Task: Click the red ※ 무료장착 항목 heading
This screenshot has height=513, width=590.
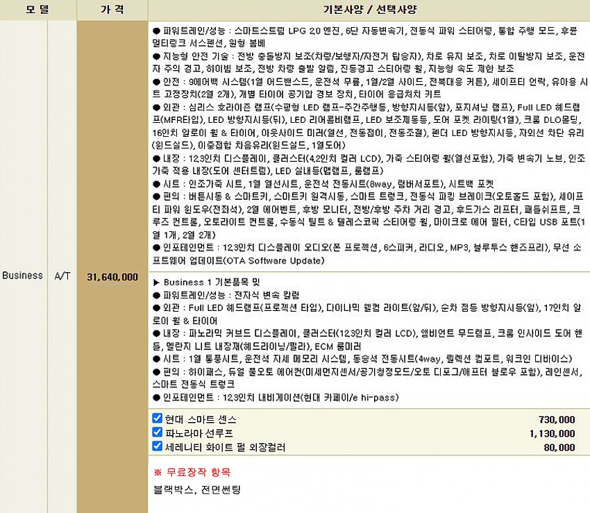Action: point(192,472)
